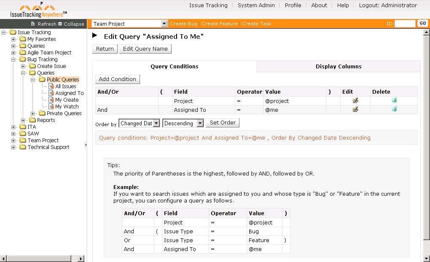This screenshot has width=430, height=262.
Task: Click edit icon for Assigned To condition
Action: (x=355, y=110)
